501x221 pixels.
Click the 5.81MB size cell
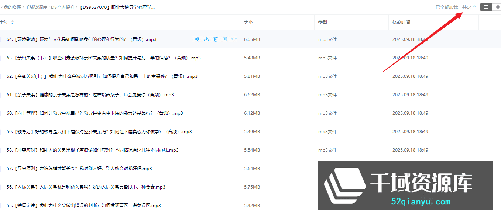pyautogui.click(x=252, y=76)
